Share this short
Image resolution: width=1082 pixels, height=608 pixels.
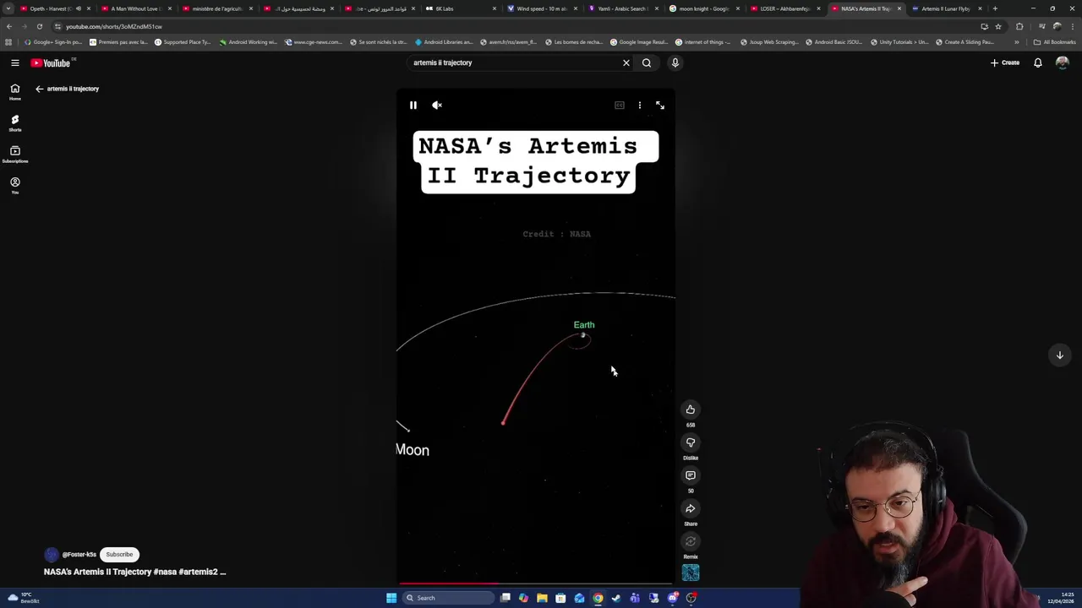coord(691,508)
